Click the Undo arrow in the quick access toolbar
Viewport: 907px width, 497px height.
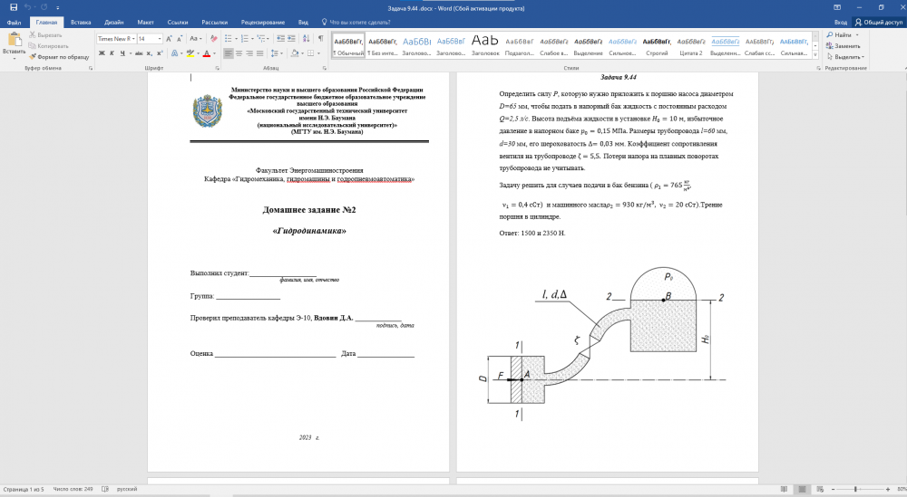pyautogui.click(x=27, y=7)
